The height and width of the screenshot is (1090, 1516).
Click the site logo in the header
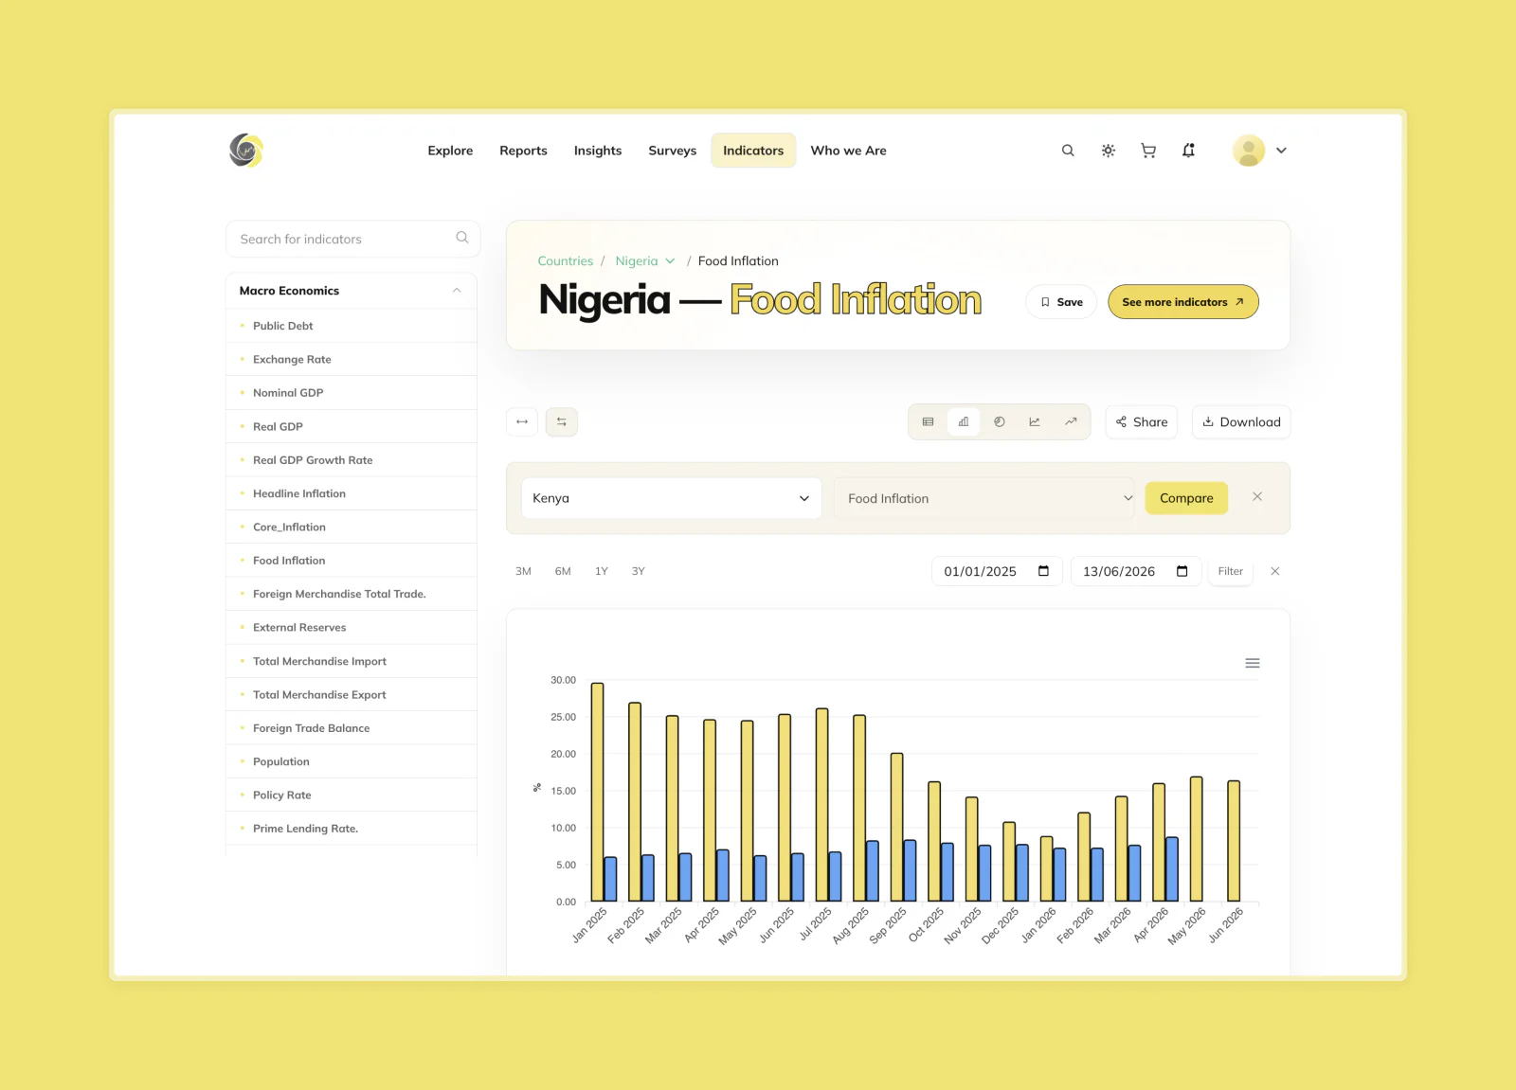(245, 150)
